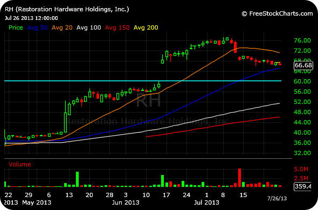Click the 13 date tick label
Viewport: 318px width, 210px height.
[x=69, y=195]
